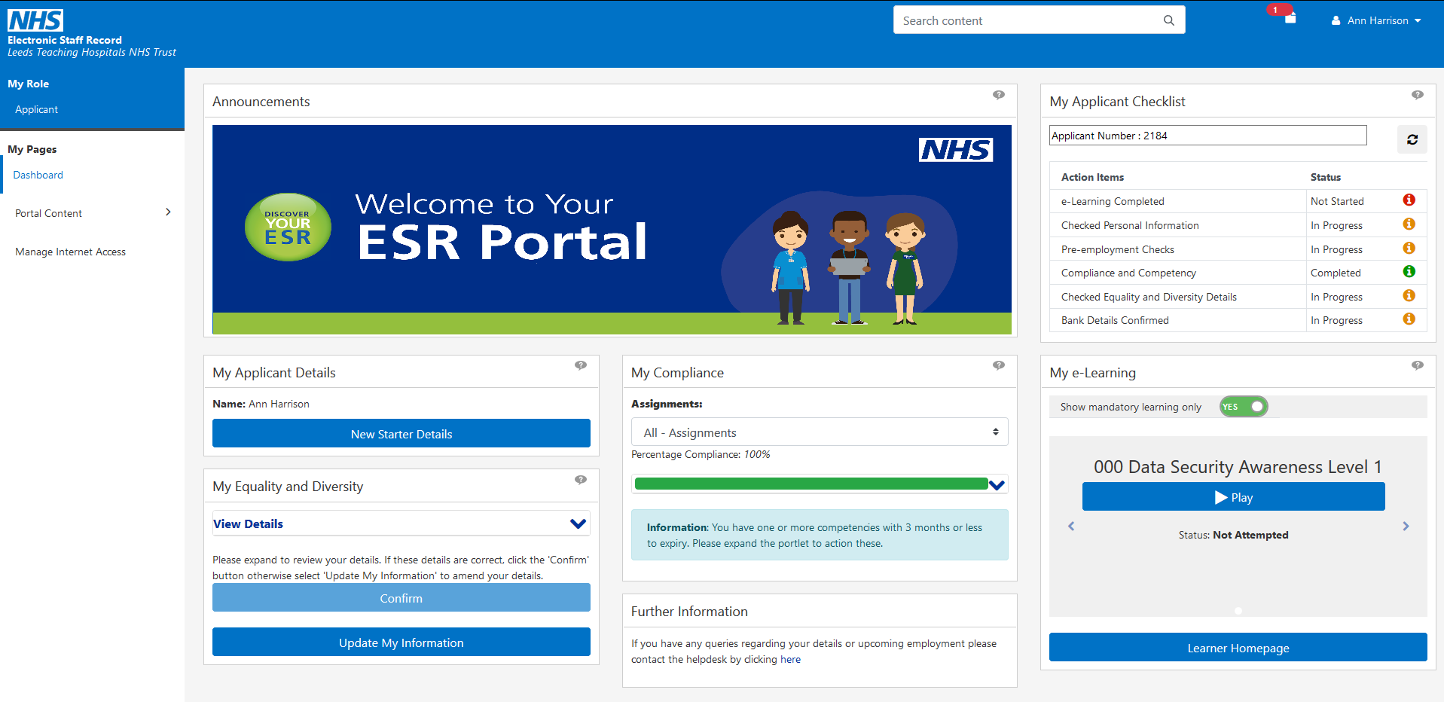Click the user profile icon beside Ann Harrison
The height and width of the screenshot is (702, 1444).
click(1336, 20)
